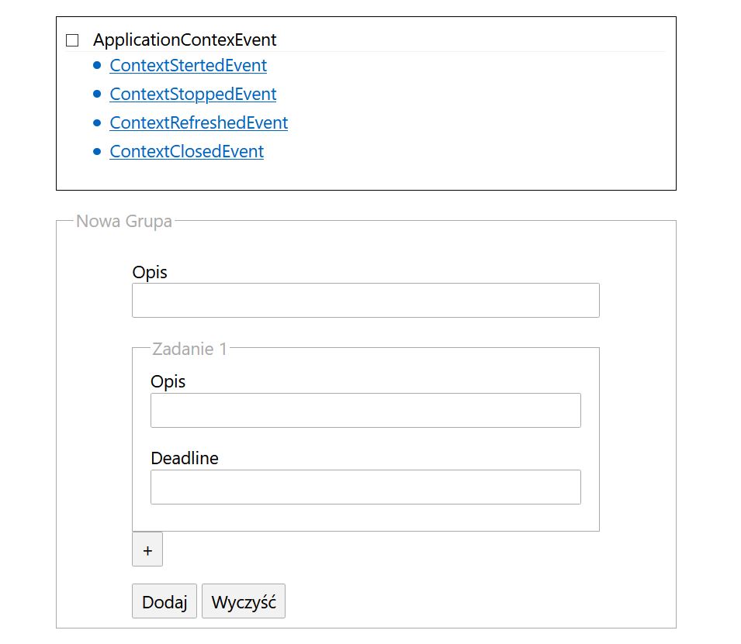Click the plus button to add a task
This screenshot has width=741, height=644.
click(x=147, y=549)
